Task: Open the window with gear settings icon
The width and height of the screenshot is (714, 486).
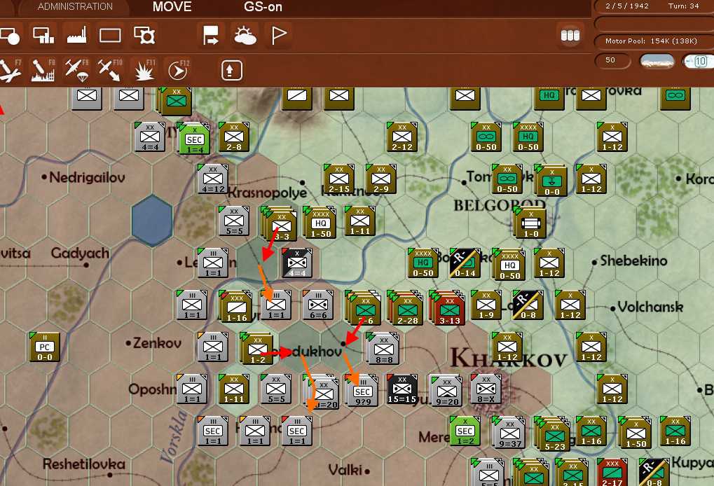Action: point(144,35)
